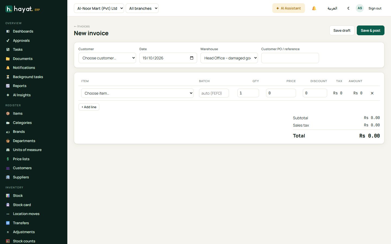Click the + Add line button
The image size is (391, 244).
(89, 107)
